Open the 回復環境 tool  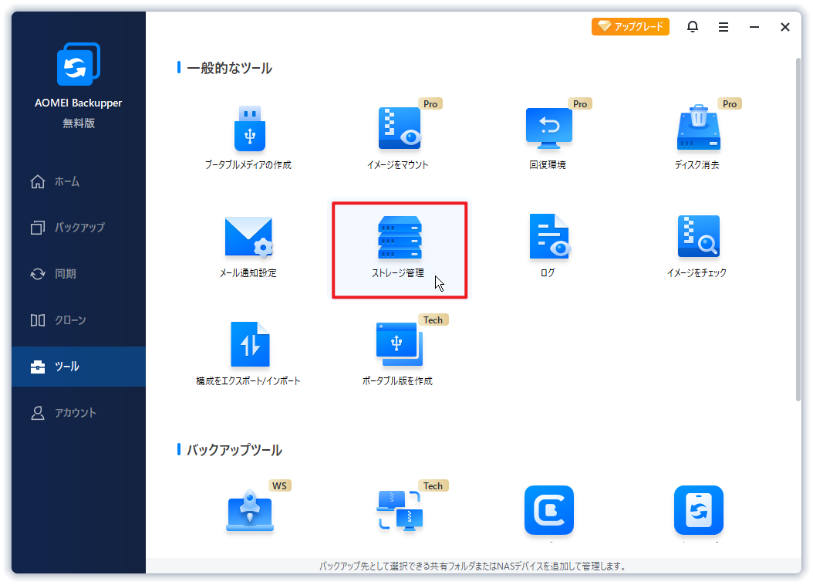point(548,137)
